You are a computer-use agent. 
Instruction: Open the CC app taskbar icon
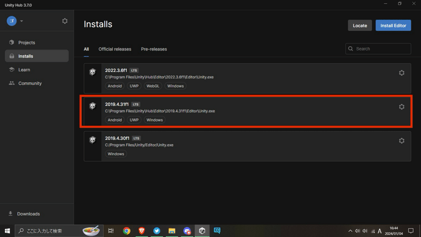click(x=217, y=231)
